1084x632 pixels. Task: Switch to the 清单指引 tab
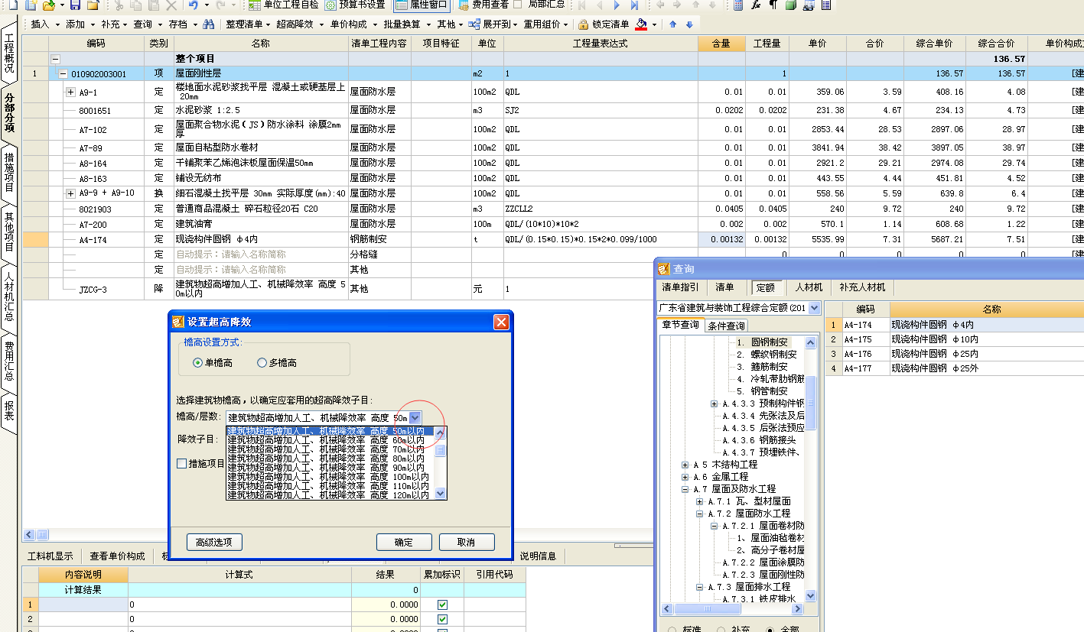click(x=680, y=287)
